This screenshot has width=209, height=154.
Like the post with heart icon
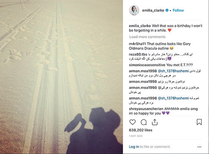(x=132, y=122)
